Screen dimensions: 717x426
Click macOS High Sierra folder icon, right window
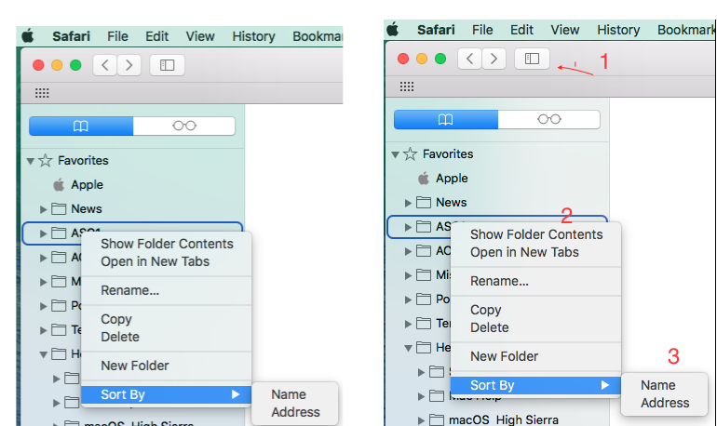point(436,420)
